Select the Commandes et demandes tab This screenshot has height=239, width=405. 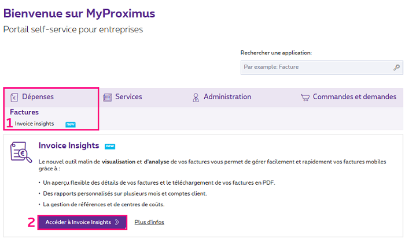[x=354, y=97]
